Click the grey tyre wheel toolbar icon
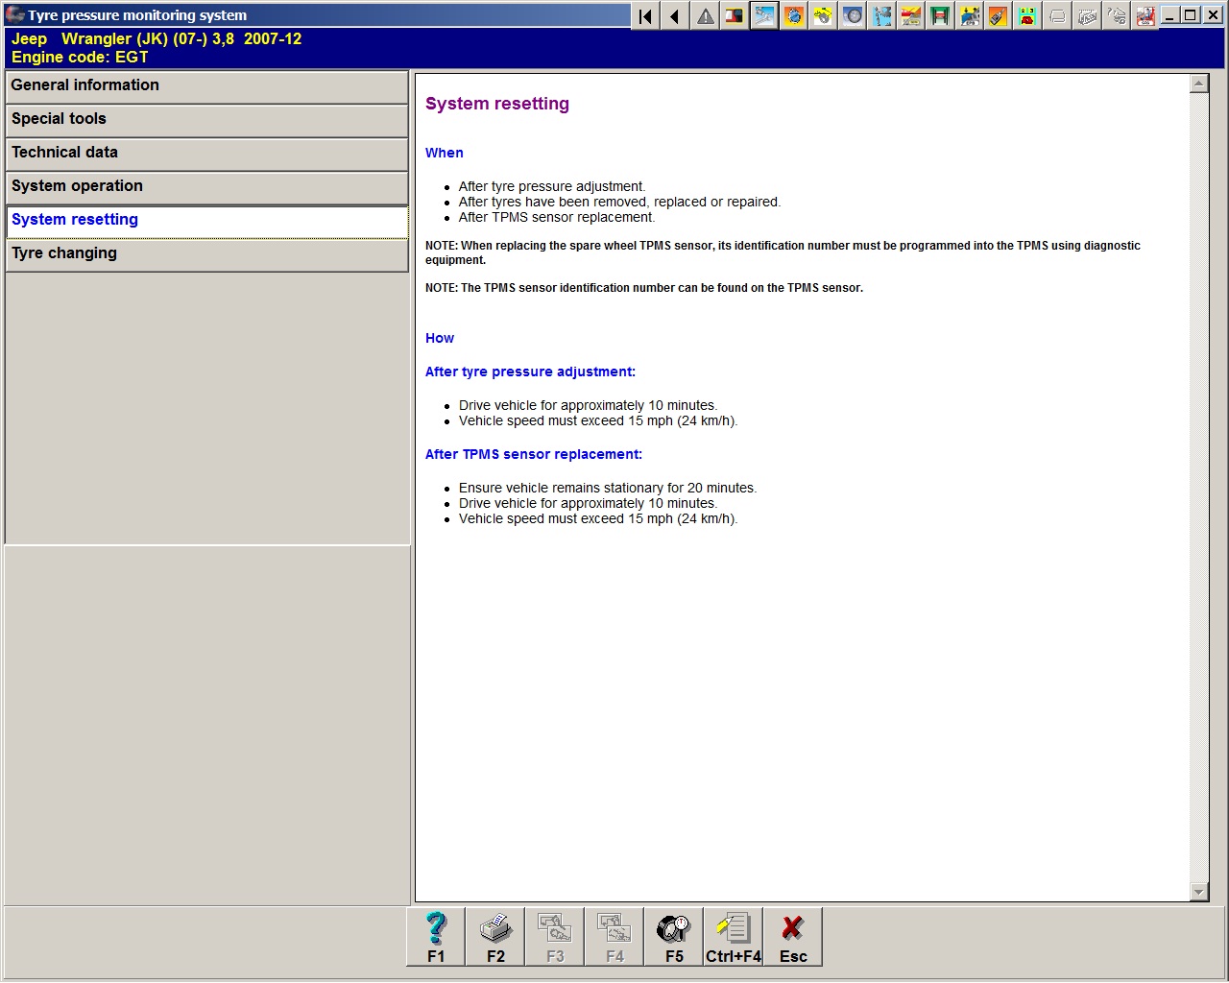 click(853, 16)
